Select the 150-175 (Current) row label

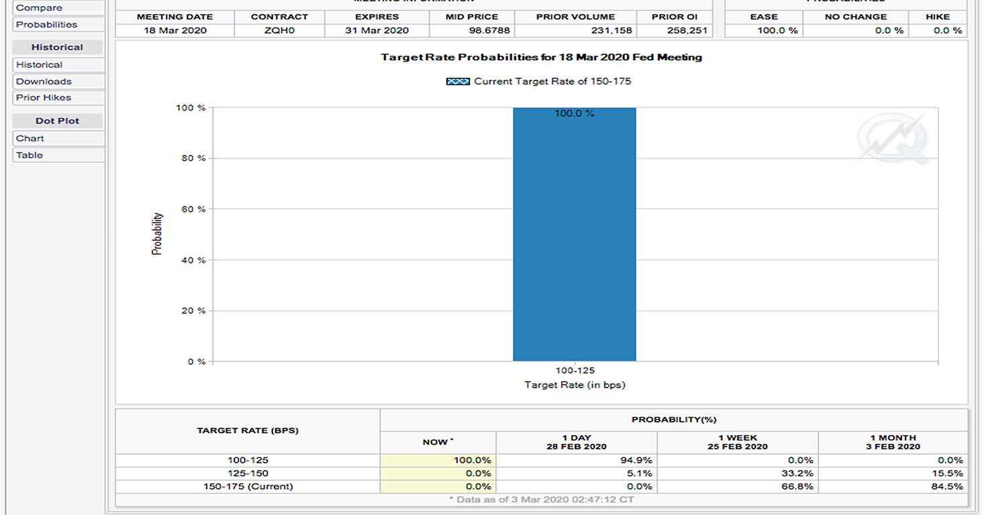(248, 487)
